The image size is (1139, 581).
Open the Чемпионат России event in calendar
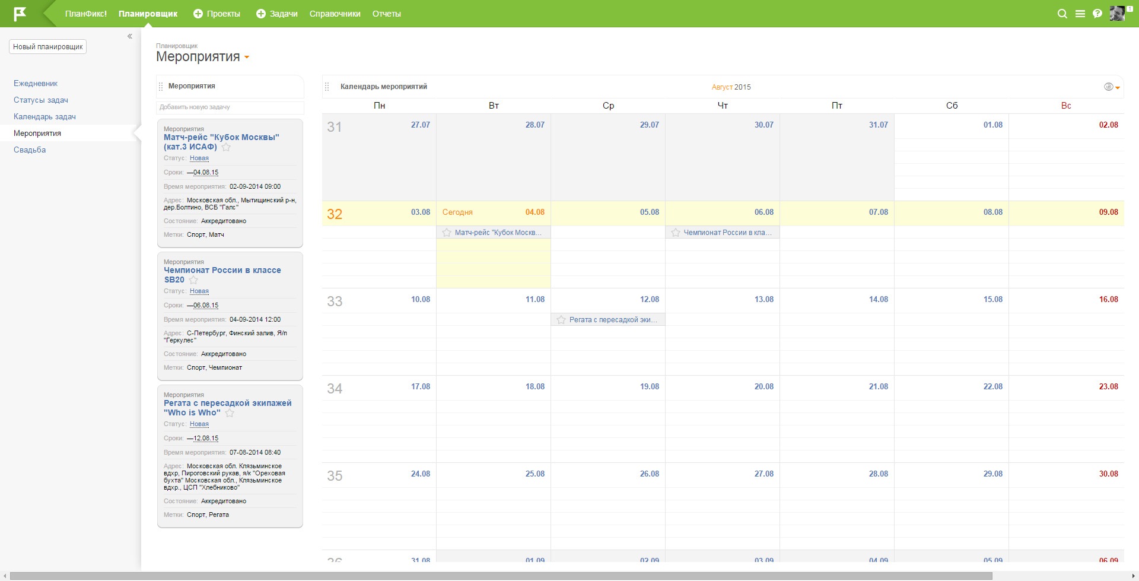click(x=727, y=233)
